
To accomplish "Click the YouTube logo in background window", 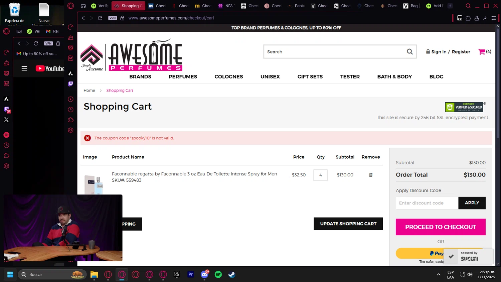I will (50, 68).
